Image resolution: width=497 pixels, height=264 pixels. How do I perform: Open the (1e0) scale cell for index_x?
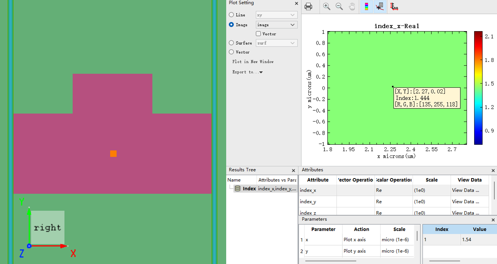pyautogui.click(x=432, y=190)
